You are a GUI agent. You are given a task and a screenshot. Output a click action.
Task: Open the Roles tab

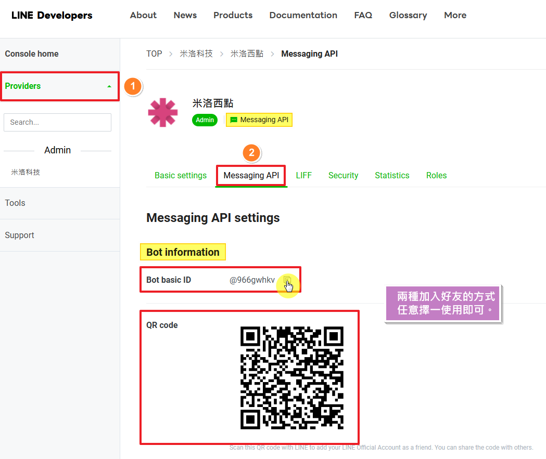[436, 176]
